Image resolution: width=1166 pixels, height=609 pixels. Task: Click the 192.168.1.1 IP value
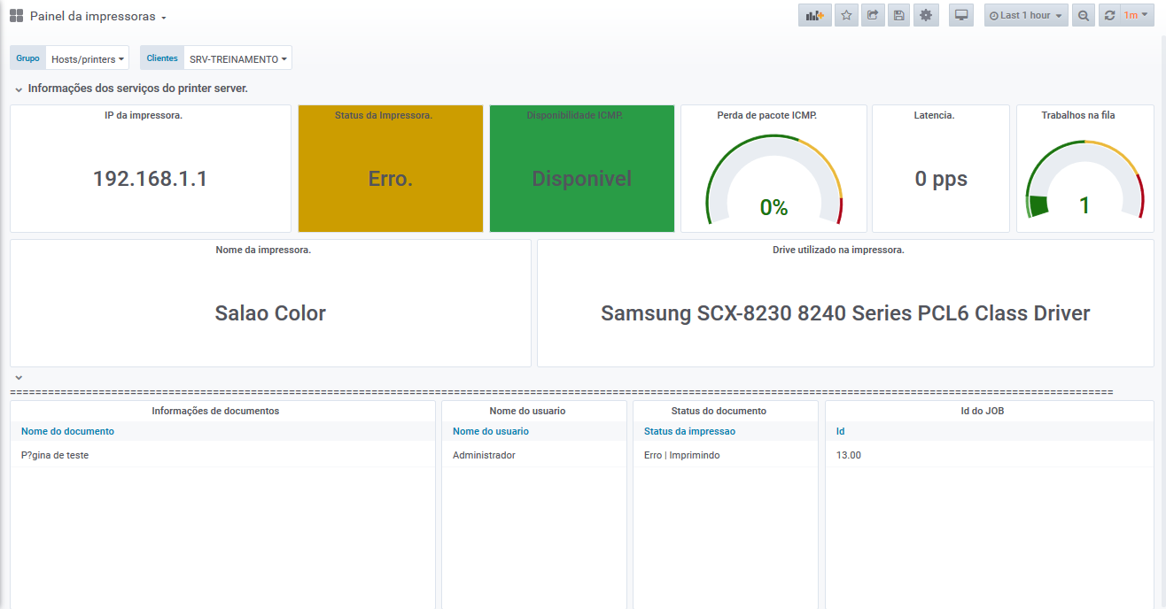(x=150, y=179)
